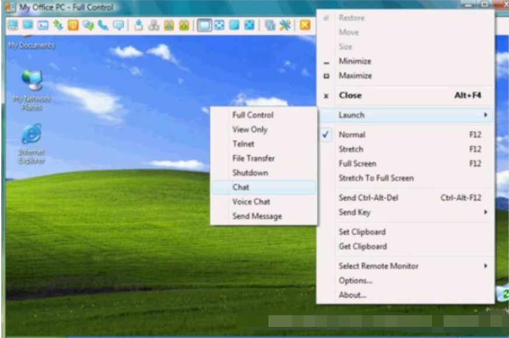Enable Stretch To Full Screen in menu
The width and height of the screenshot is (509, 338).
(x=376, y=178)
